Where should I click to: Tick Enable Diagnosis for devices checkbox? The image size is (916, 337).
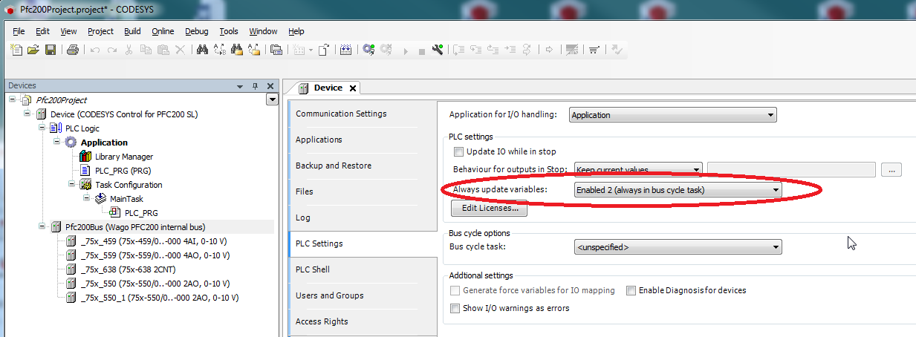631,290
